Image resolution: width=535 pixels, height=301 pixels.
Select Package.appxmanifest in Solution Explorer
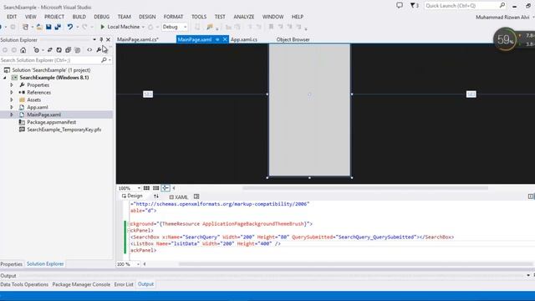point(52,122)
